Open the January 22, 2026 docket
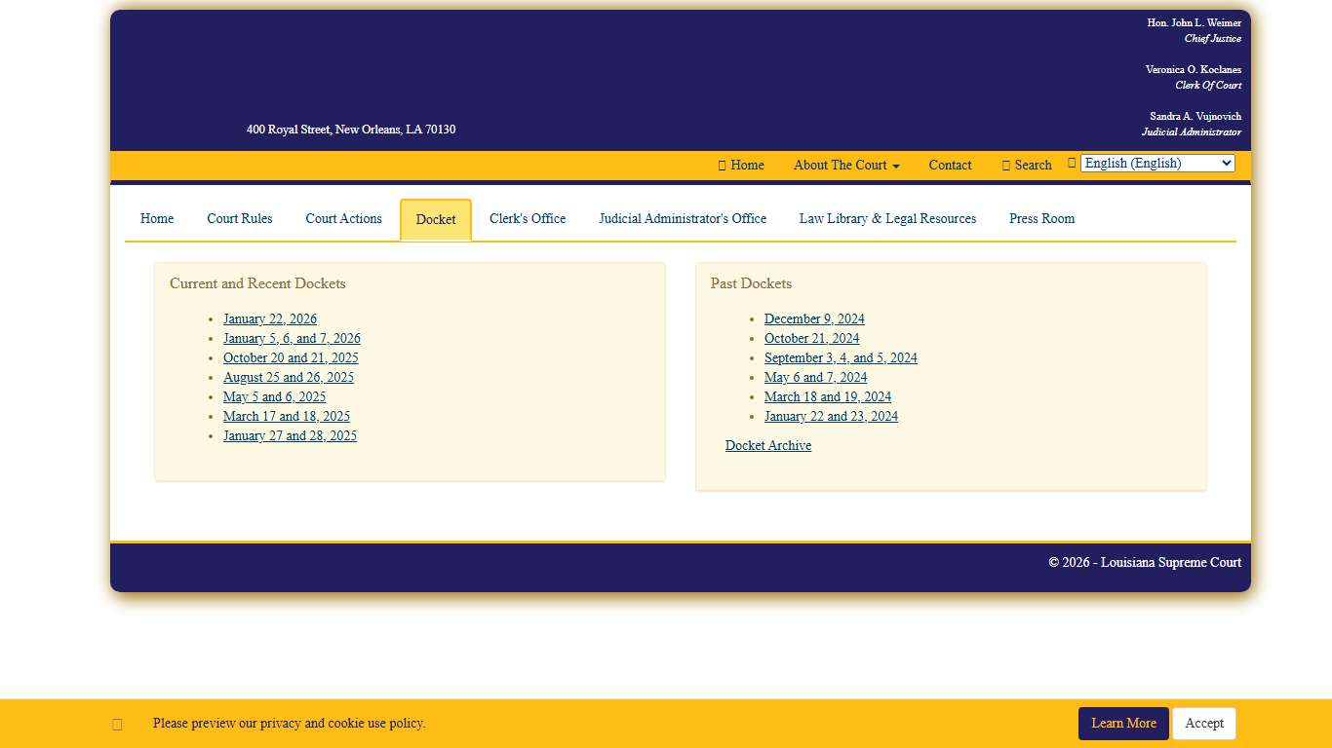 click(270, 318)
